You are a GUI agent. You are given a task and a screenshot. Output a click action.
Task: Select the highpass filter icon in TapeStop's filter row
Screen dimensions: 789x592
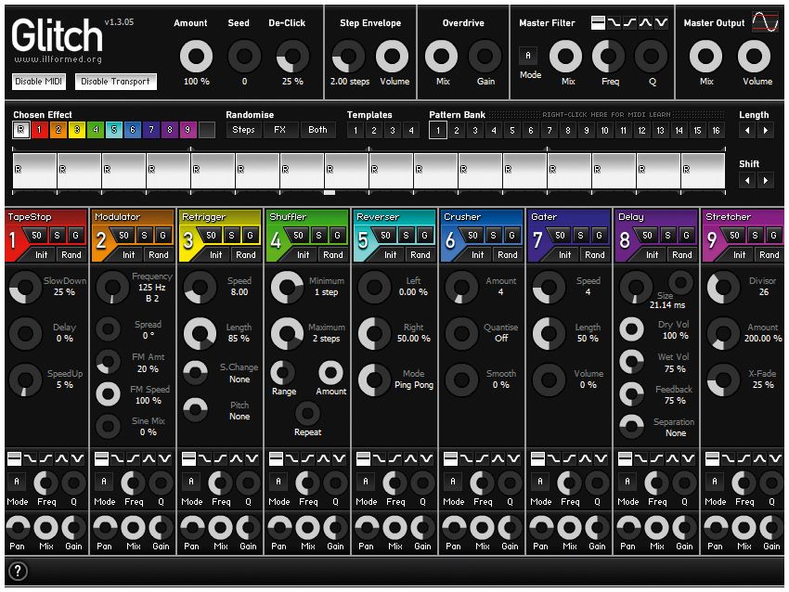[x=45, y=457]
